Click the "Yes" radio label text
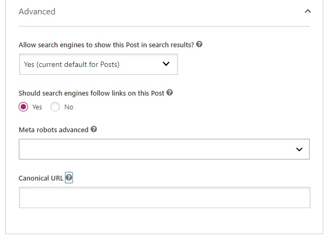The height and width of the screenshot is (240, 329). (37, 107)
